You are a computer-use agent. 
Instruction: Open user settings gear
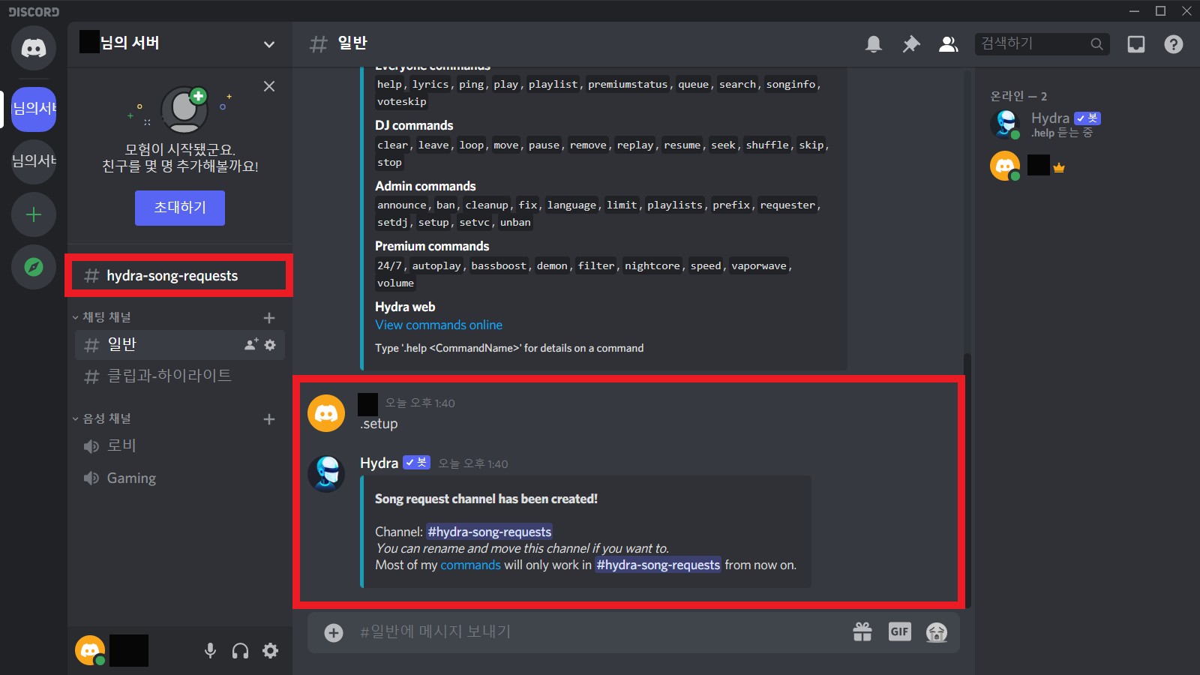point(270,651)
